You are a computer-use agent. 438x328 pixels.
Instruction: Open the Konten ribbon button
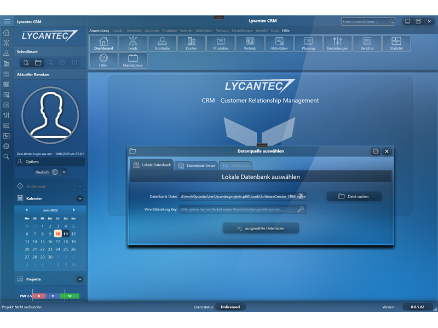coord(191,44)
